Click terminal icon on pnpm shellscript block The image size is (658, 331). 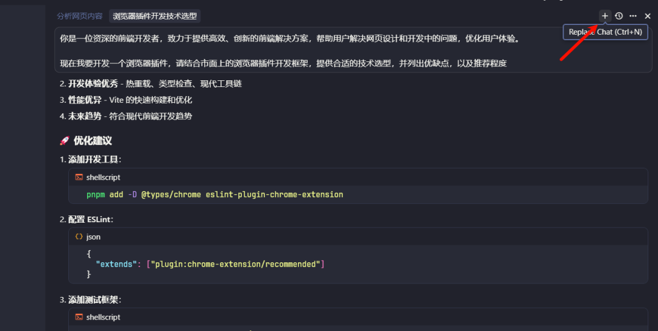[79, 177]
